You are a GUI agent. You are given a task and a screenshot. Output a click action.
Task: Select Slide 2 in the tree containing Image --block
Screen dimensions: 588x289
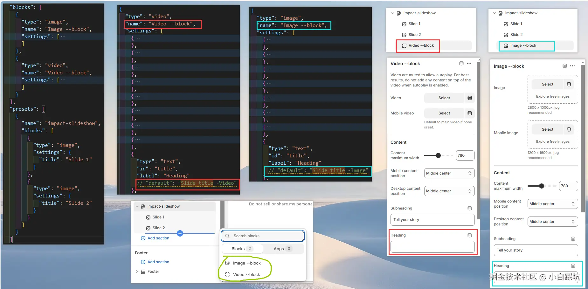(x=516, y=35)
